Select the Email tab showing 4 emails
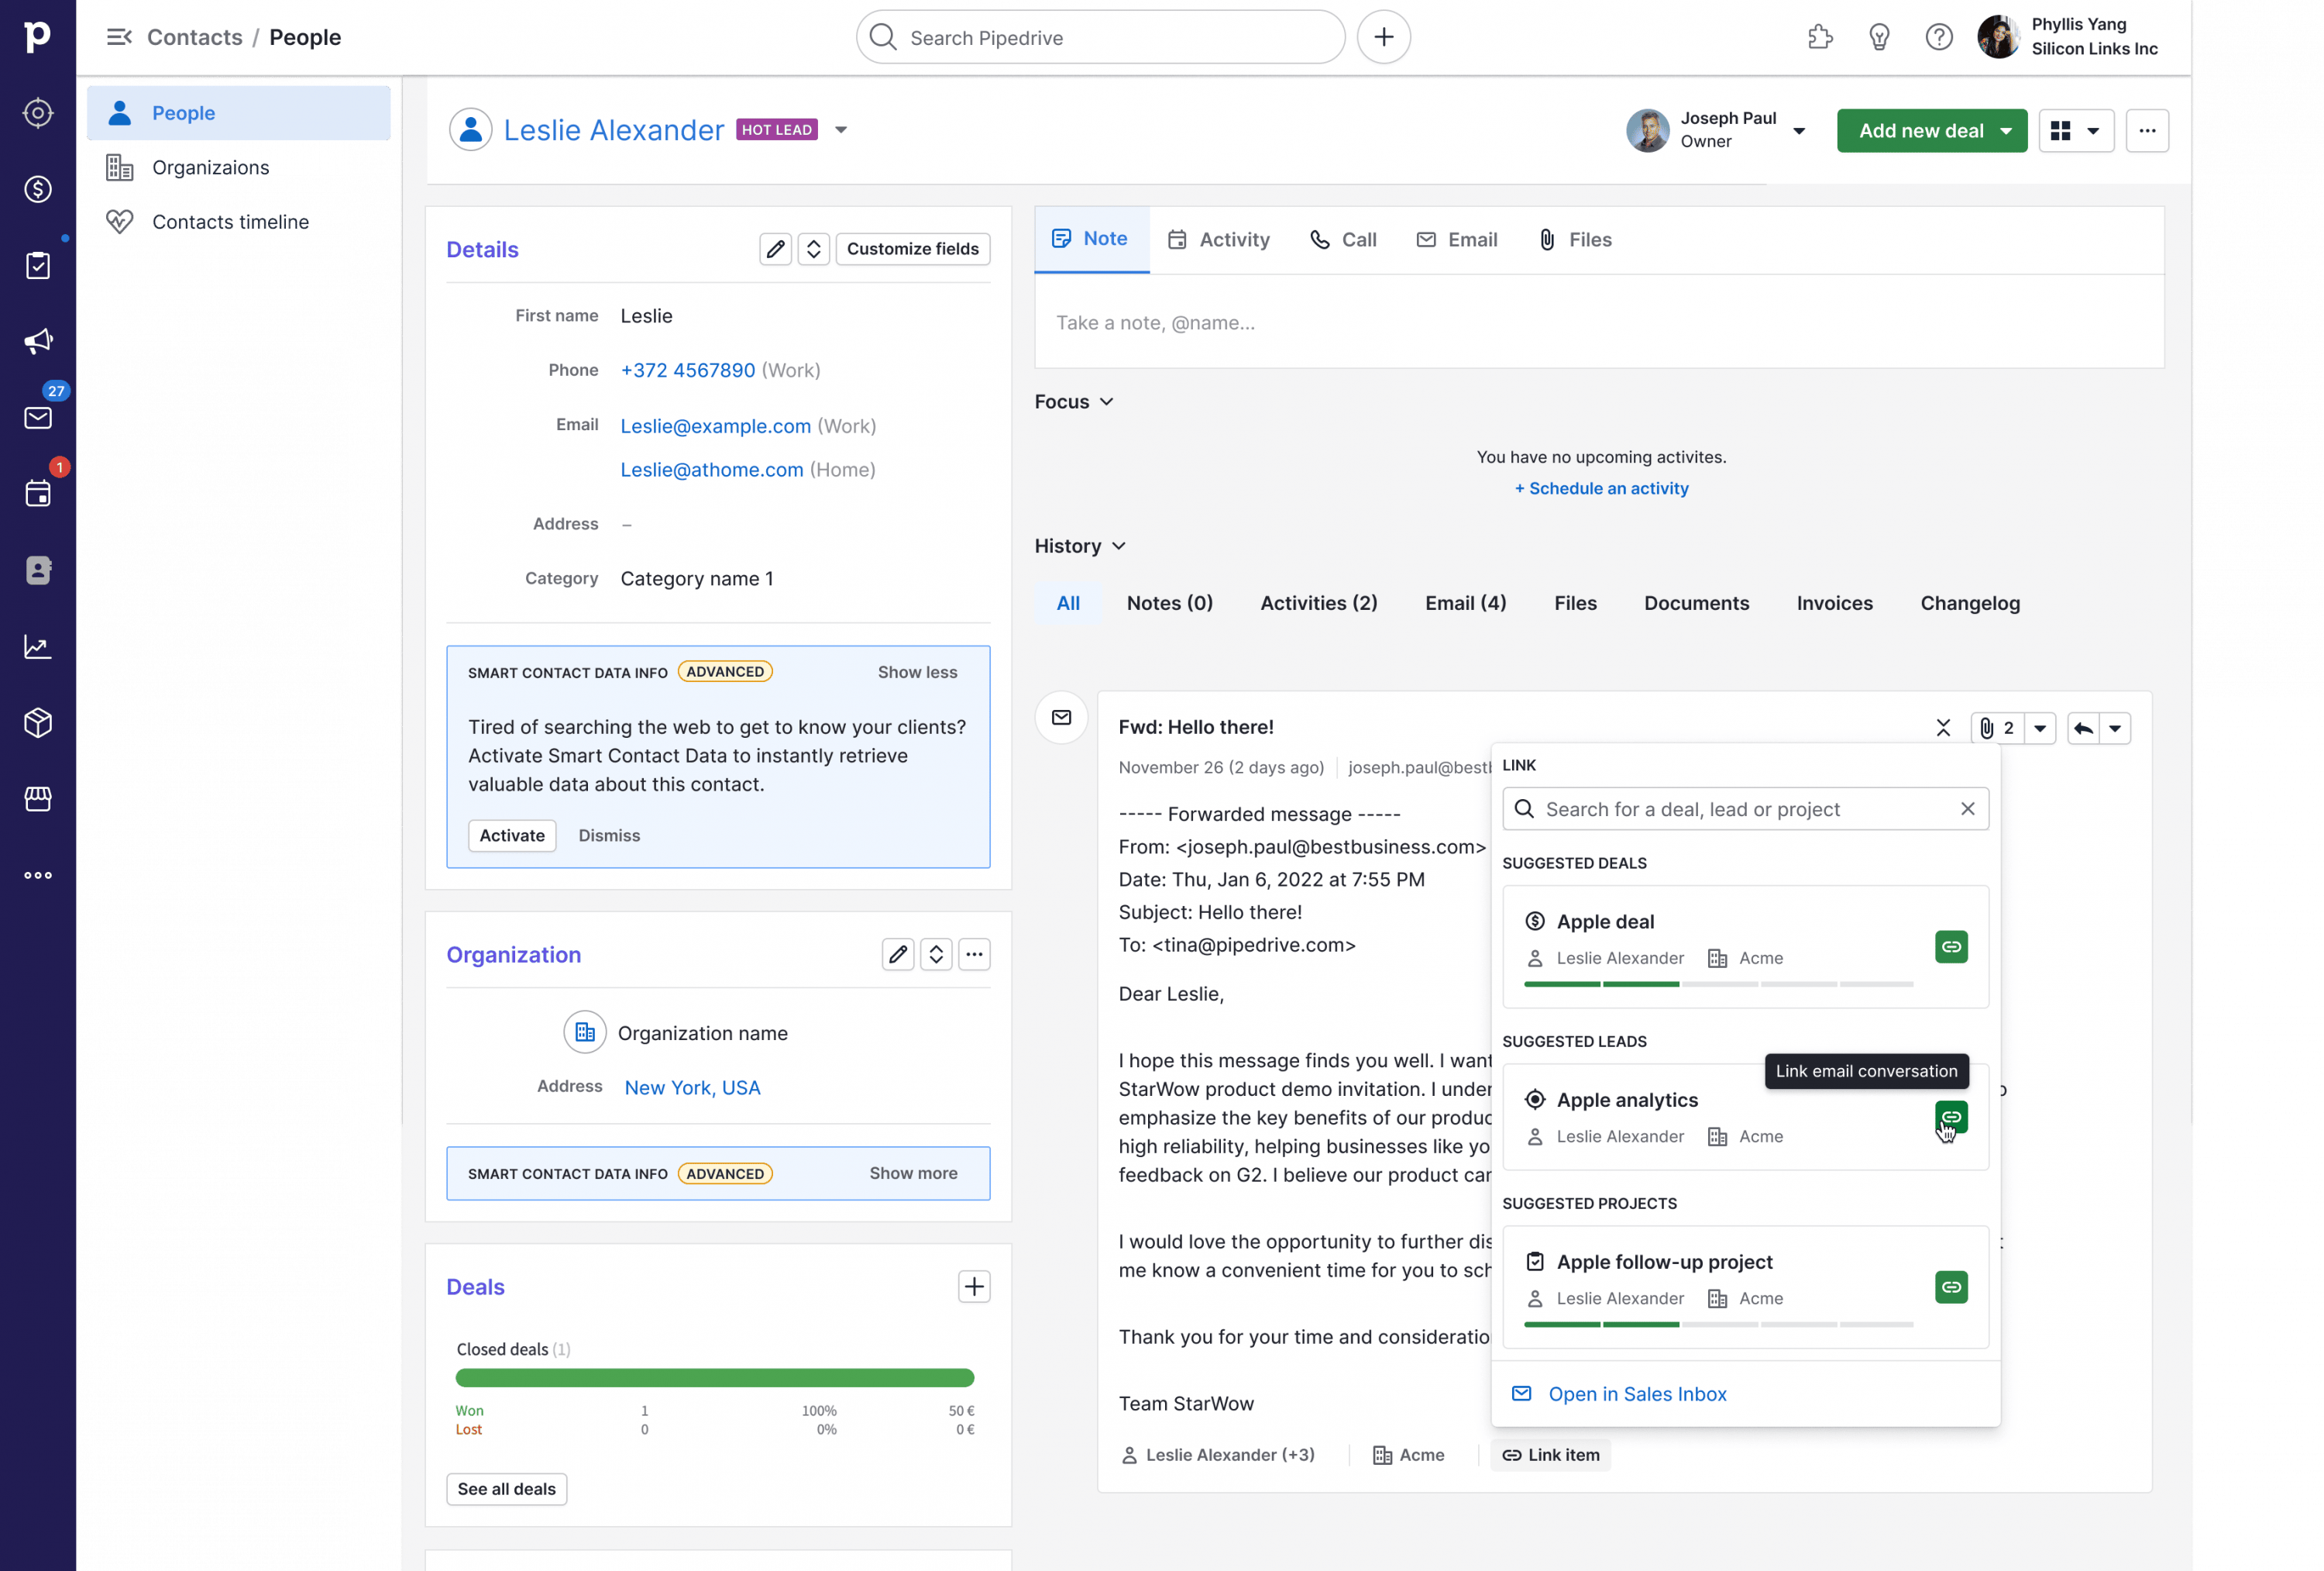This screenshot has width=2324, height=1571. [1465, 603]
